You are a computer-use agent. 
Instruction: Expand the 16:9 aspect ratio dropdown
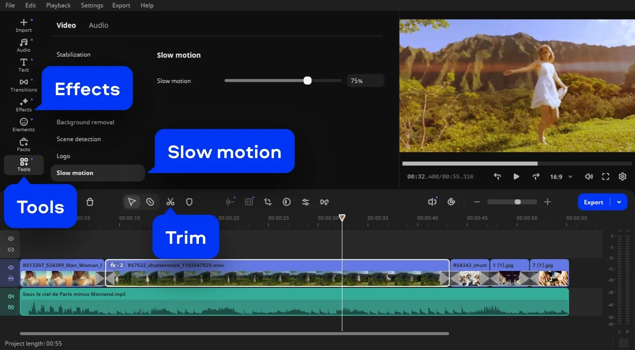coord(561,177)
